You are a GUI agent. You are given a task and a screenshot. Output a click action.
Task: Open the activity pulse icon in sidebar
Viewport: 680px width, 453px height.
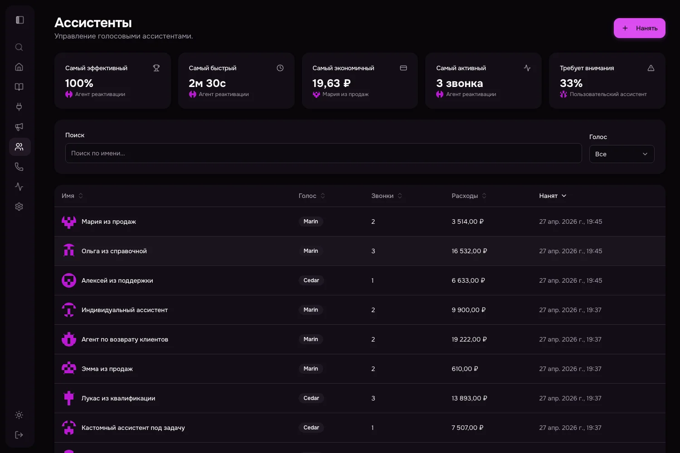point(19,187)
